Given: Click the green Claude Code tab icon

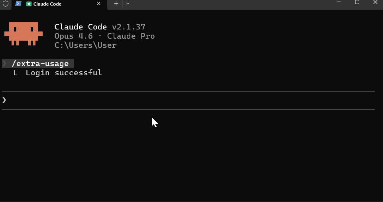Looking at the screenshot, I should click(x=29, y=4).
